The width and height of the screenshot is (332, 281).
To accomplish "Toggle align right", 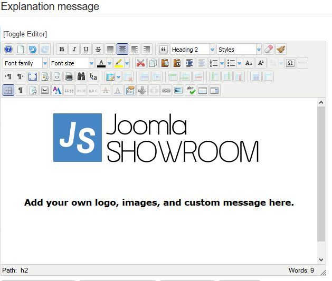I will coord(147,49).
